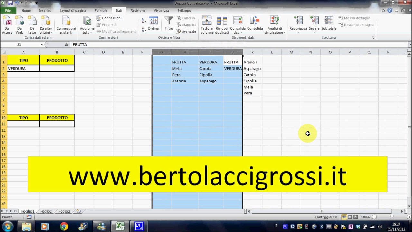The width and height of the screenshot is (412, 232).
Task: Open Da altre origini sources menu
Action: (46, 25)
